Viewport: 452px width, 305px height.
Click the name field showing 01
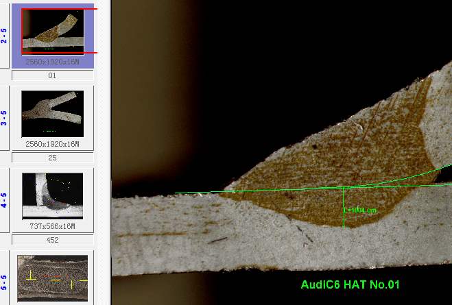coord(52,75)
